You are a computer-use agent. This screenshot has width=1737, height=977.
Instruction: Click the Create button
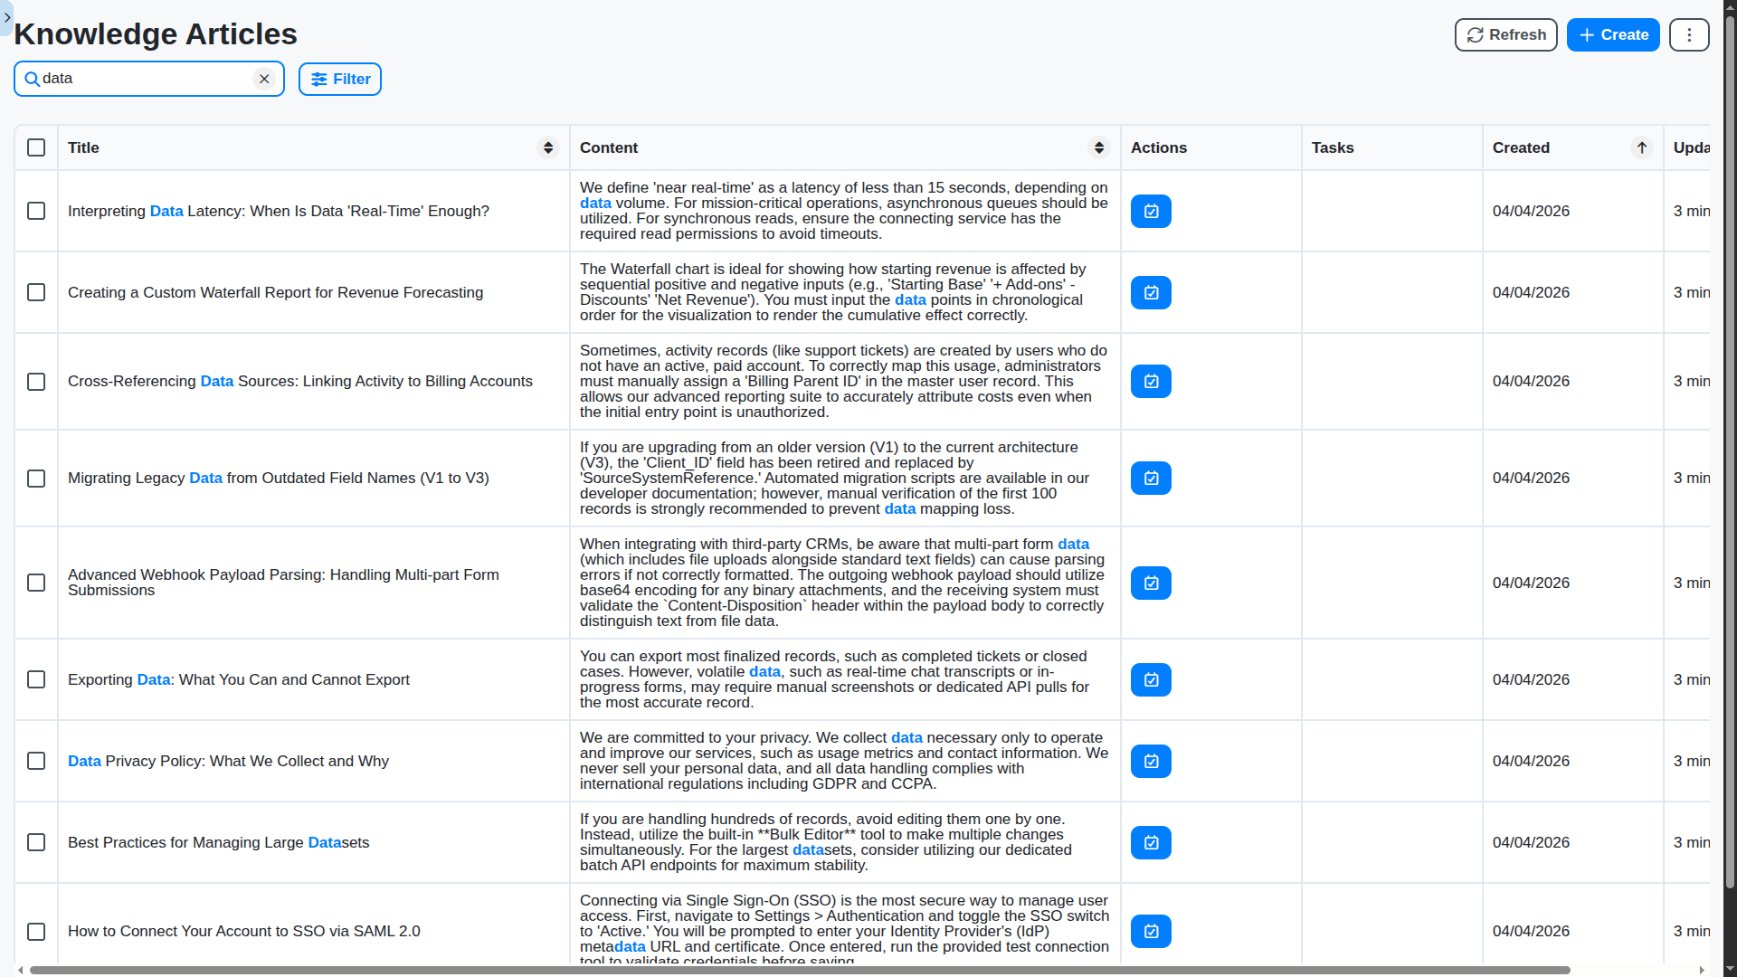pos(1613,34)
